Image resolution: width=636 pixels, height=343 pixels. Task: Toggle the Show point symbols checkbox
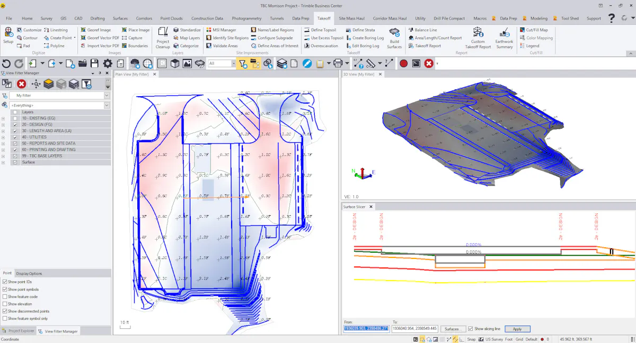(5, 290)
